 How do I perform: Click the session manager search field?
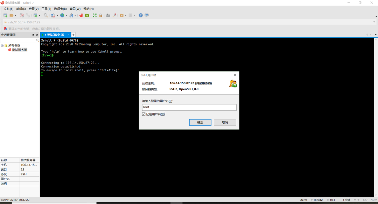[18, 41]
